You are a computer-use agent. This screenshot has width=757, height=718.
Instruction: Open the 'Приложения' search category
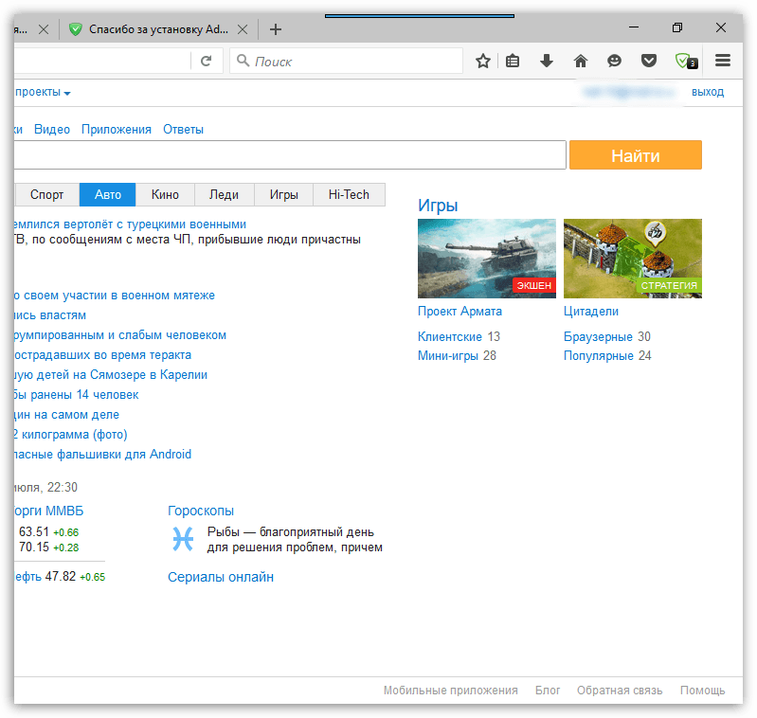[x=117, y=130]
